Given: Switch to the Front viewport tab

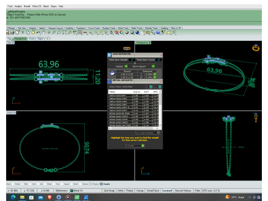Looking at the screenshot, I should pos(32,39).
